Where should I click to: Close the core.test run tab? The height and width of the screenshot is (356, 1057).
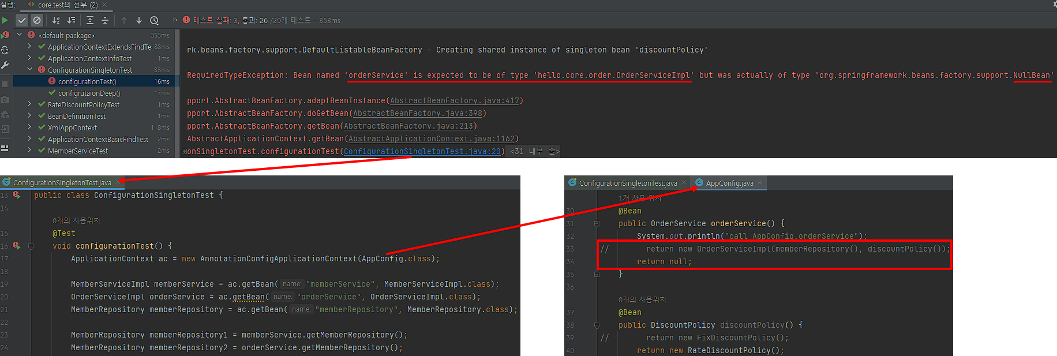pos(104,5)
